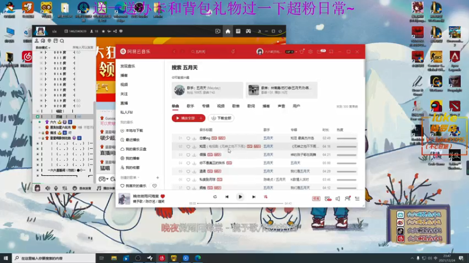Click the NetEase Cloud Music logo

[135, 51]
